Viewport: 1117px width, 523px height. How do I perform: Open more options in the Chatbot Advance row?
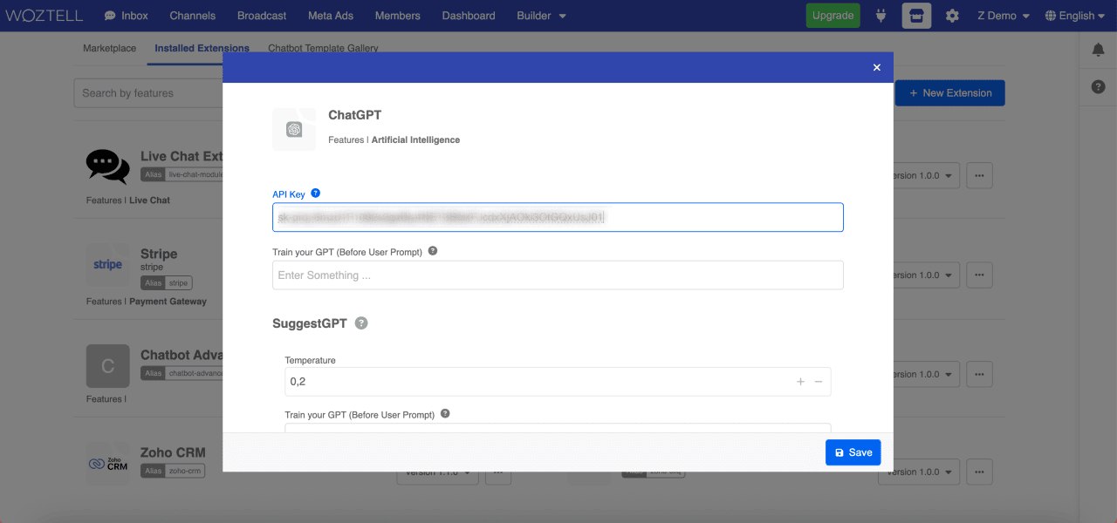coord(980,374)
